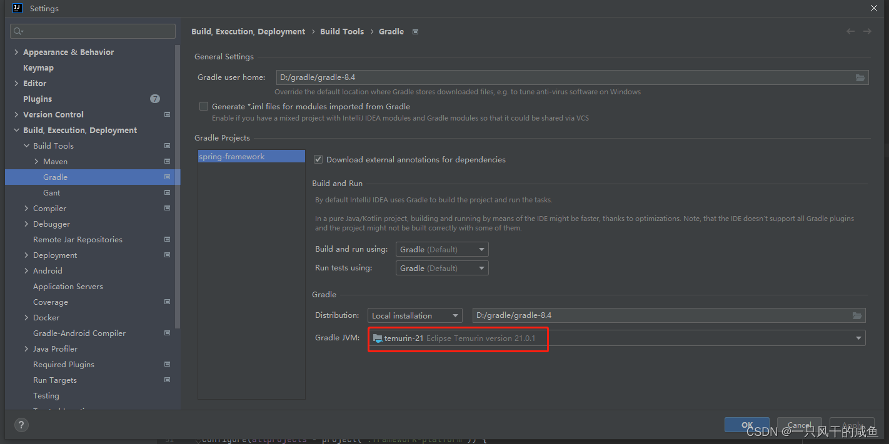Viewport: 889px width, 444px height.
Task: Expand the Version Control node
Action: click(16, 115)
